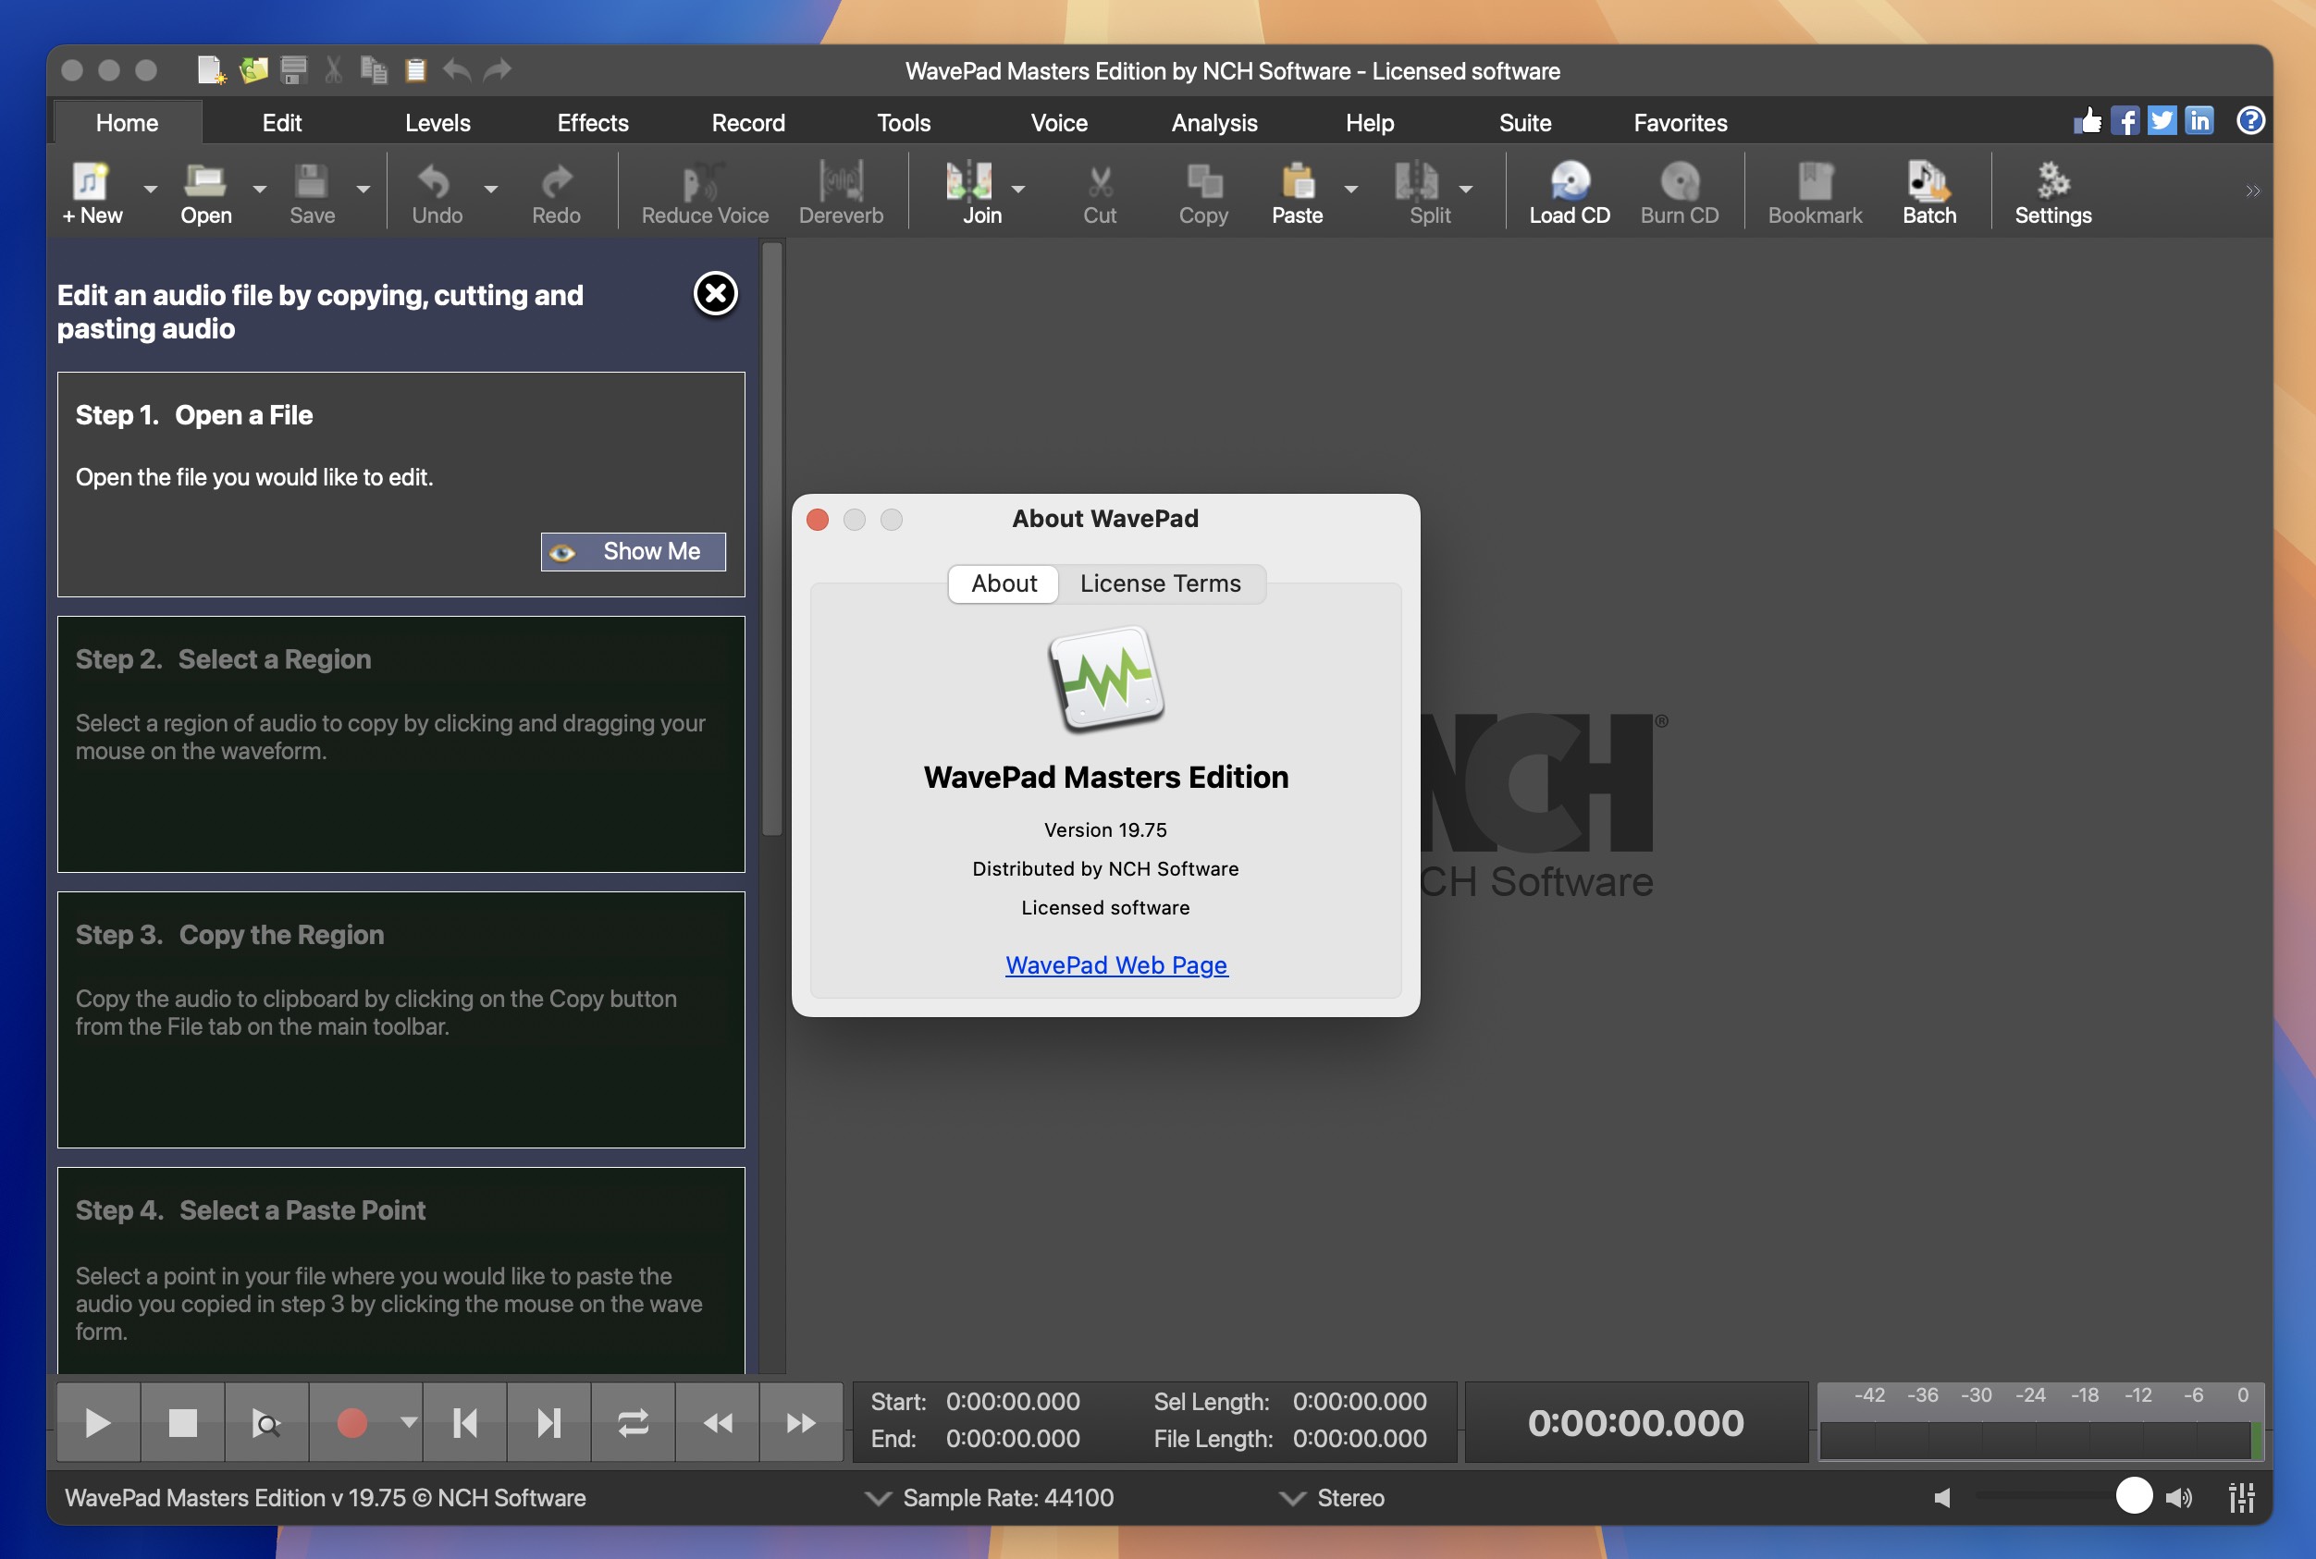Click the Join files icon
Viewport: 2316px width, 1559px height.
pyautogui.click(x=970, y=193)
